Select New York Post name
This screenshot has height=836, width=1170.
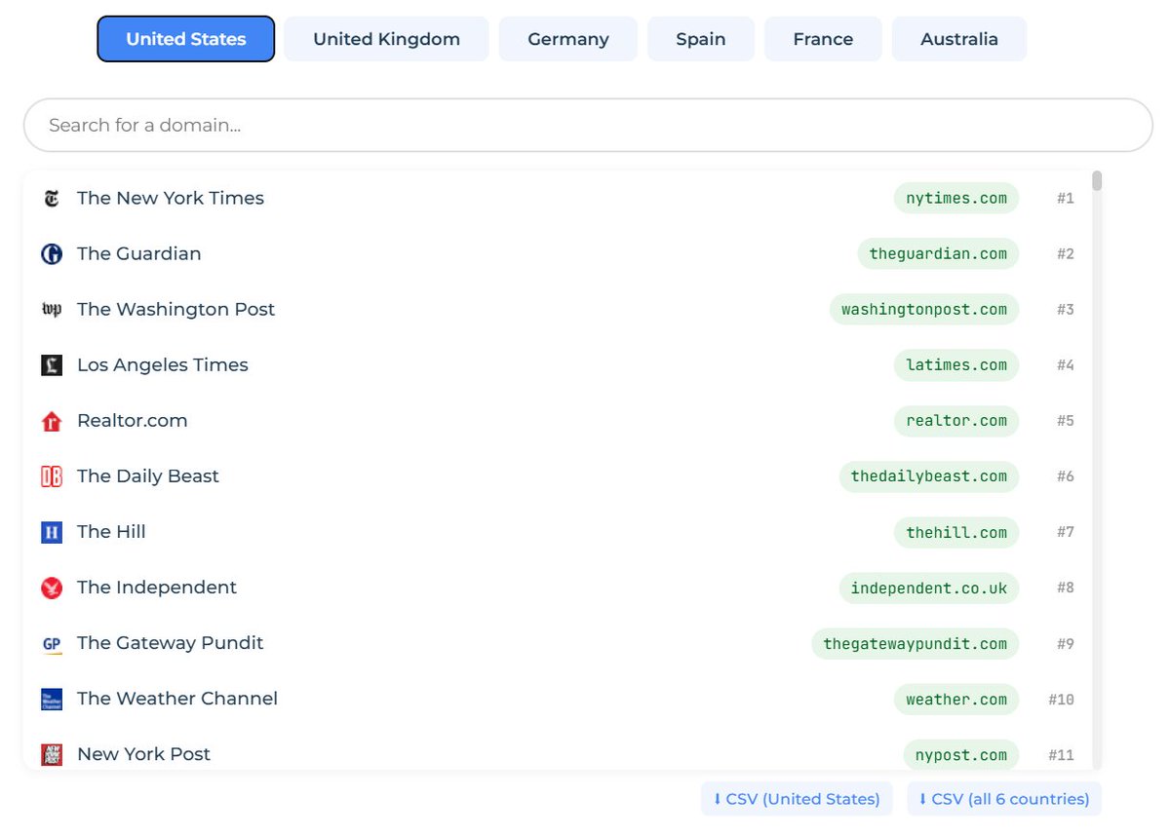click(144, 753)
